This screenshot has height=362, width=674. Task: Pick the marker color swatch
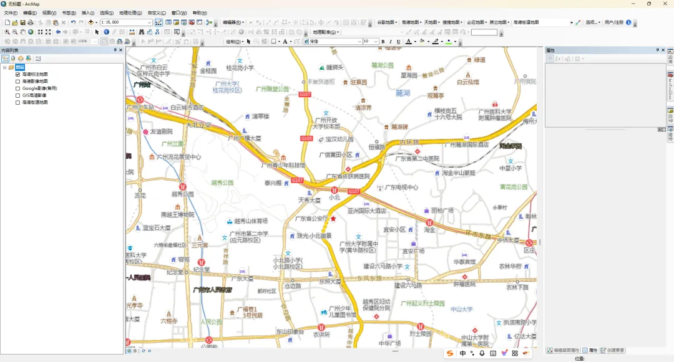pyautogui.click(x=449, y=42)
